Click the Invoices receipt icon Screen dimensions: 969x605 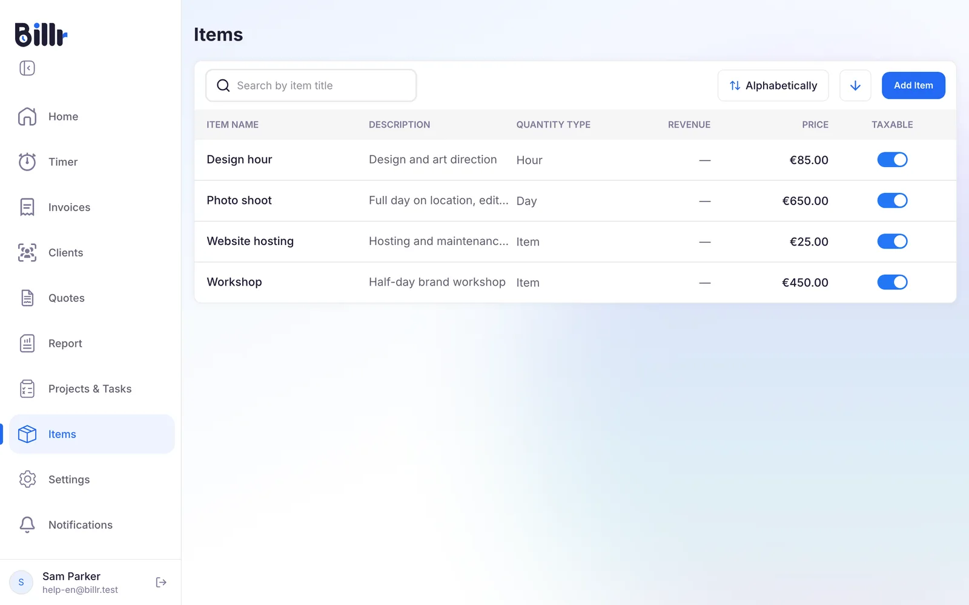point(27,207)
